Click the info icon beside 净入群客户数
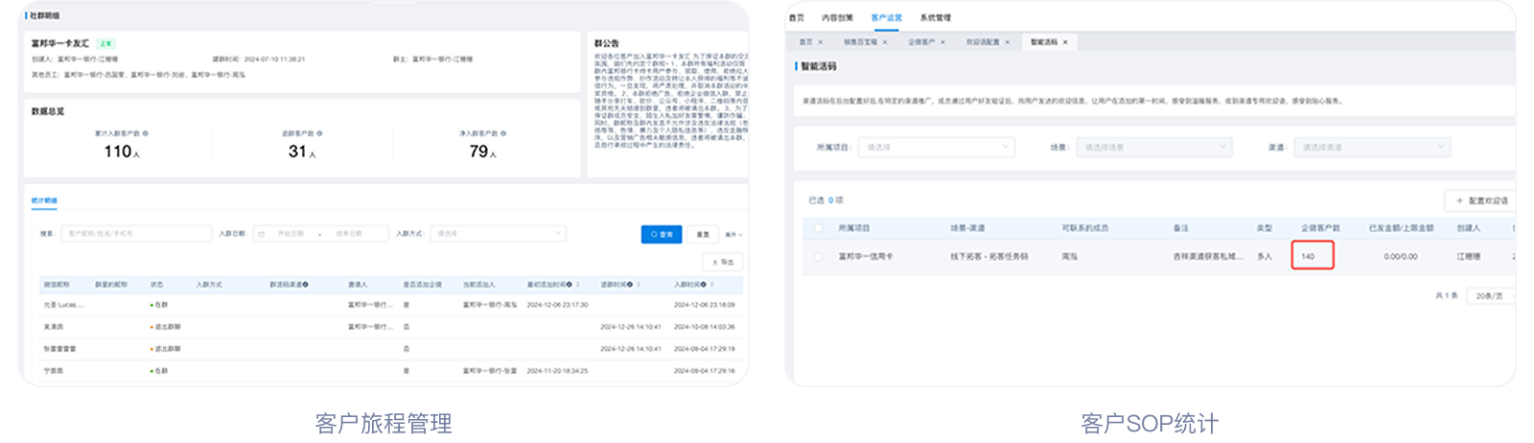 503,133
